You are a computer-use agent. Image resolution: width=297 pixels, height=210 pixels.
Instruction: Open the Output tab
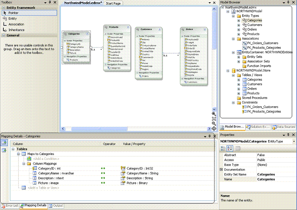(x=56, y=205)
